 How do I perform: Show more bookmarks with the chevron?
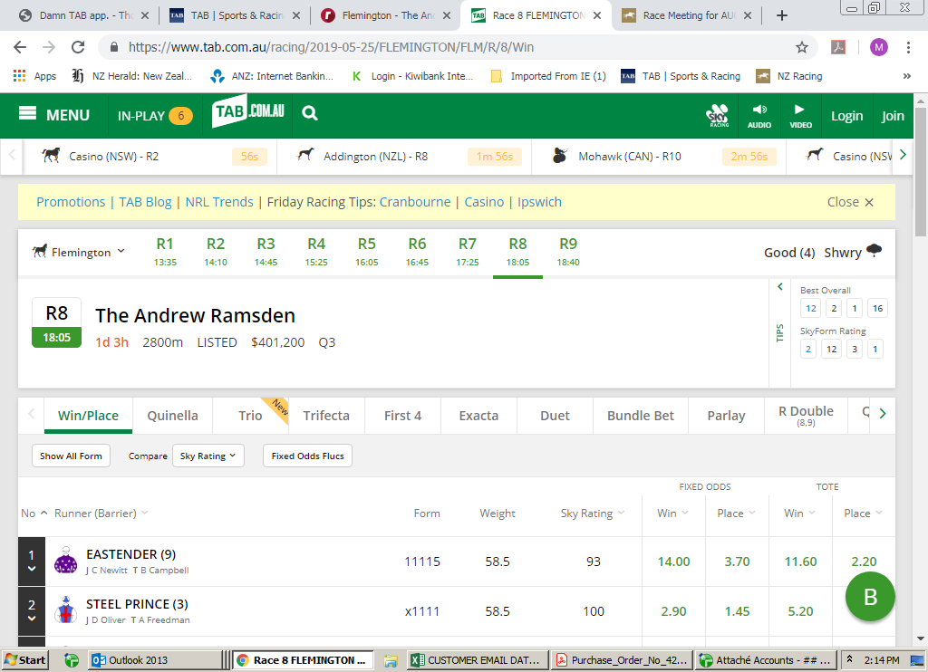(906, 76)
